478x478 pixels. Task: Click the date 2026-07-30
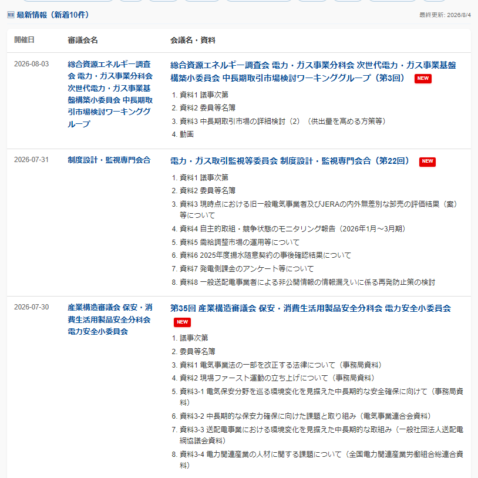point(31,307)
